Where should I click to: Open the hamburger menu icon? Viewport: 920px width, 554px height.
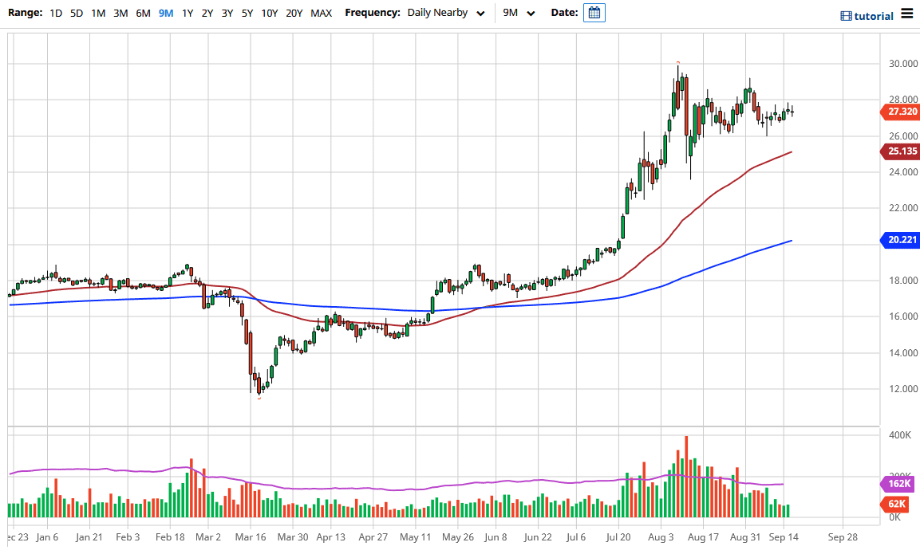(907, 14)
